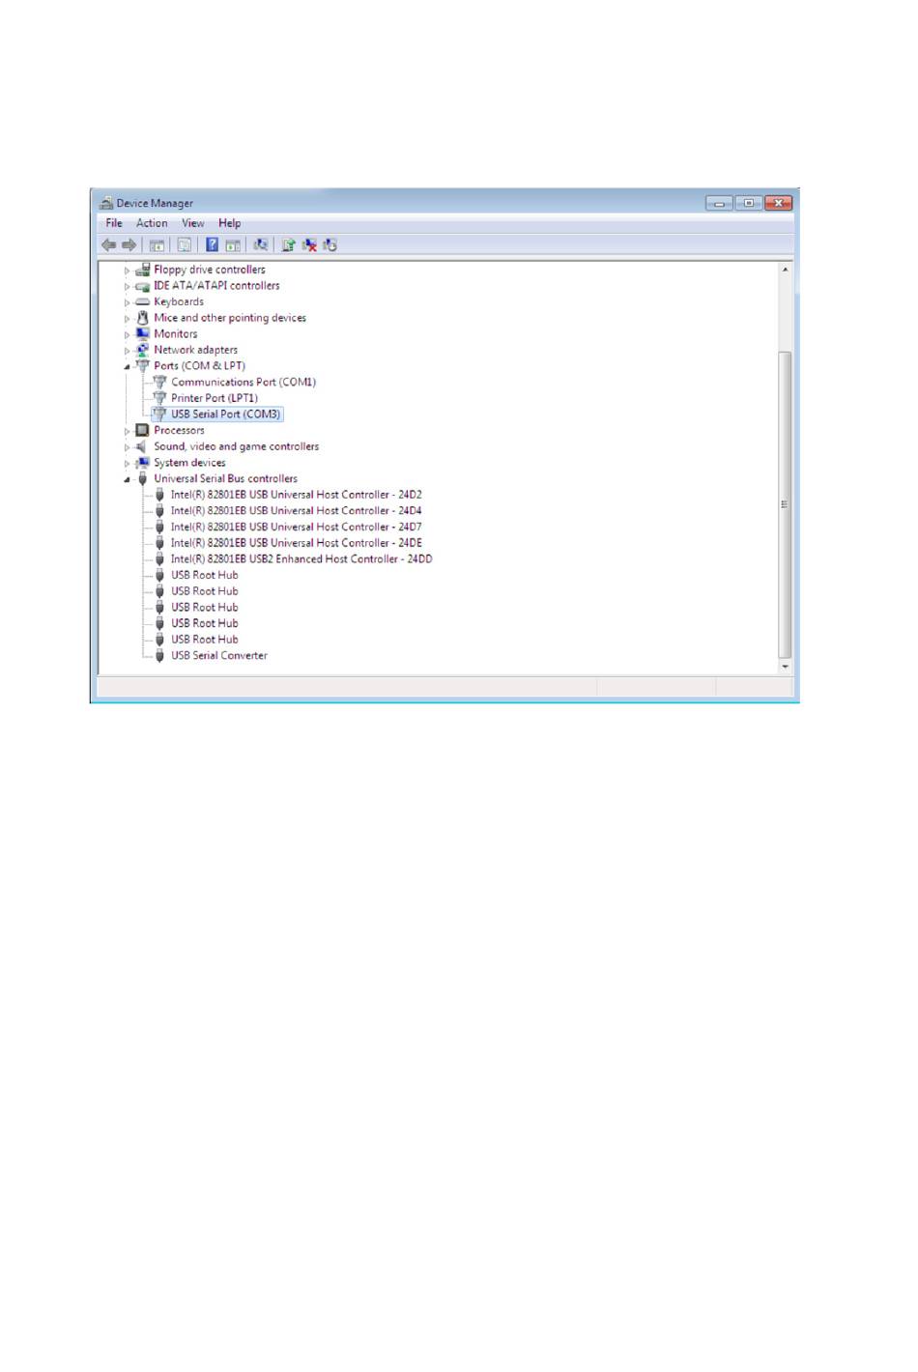Viewport: 918px width, 1372px height.
Task: Select USB Serial Port (COM3)
Action: pos(226,414)
